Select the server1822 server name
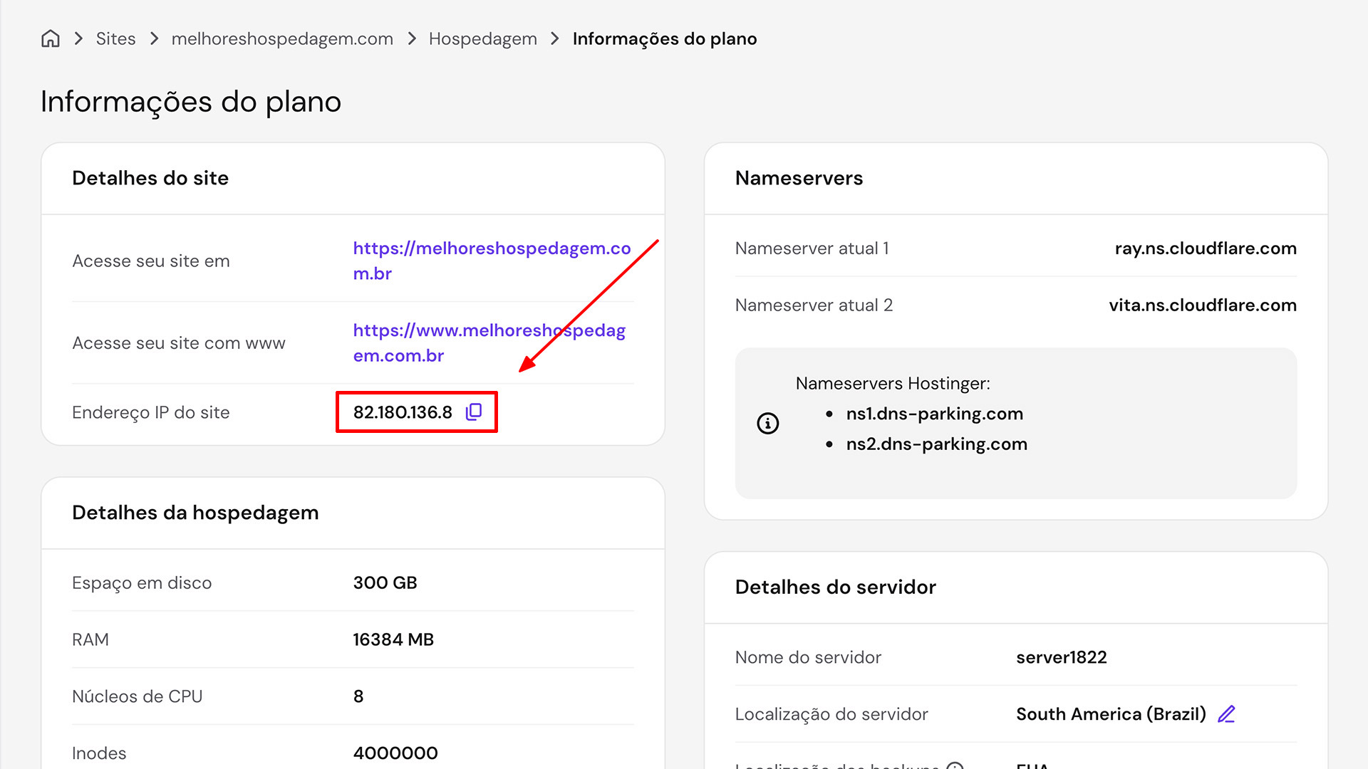 click(x=1061, y=657)
